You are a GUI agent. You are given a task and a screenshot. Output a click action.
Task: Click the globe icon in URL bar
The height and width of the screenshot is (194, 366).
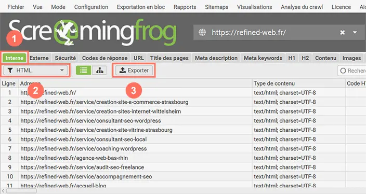202,32
